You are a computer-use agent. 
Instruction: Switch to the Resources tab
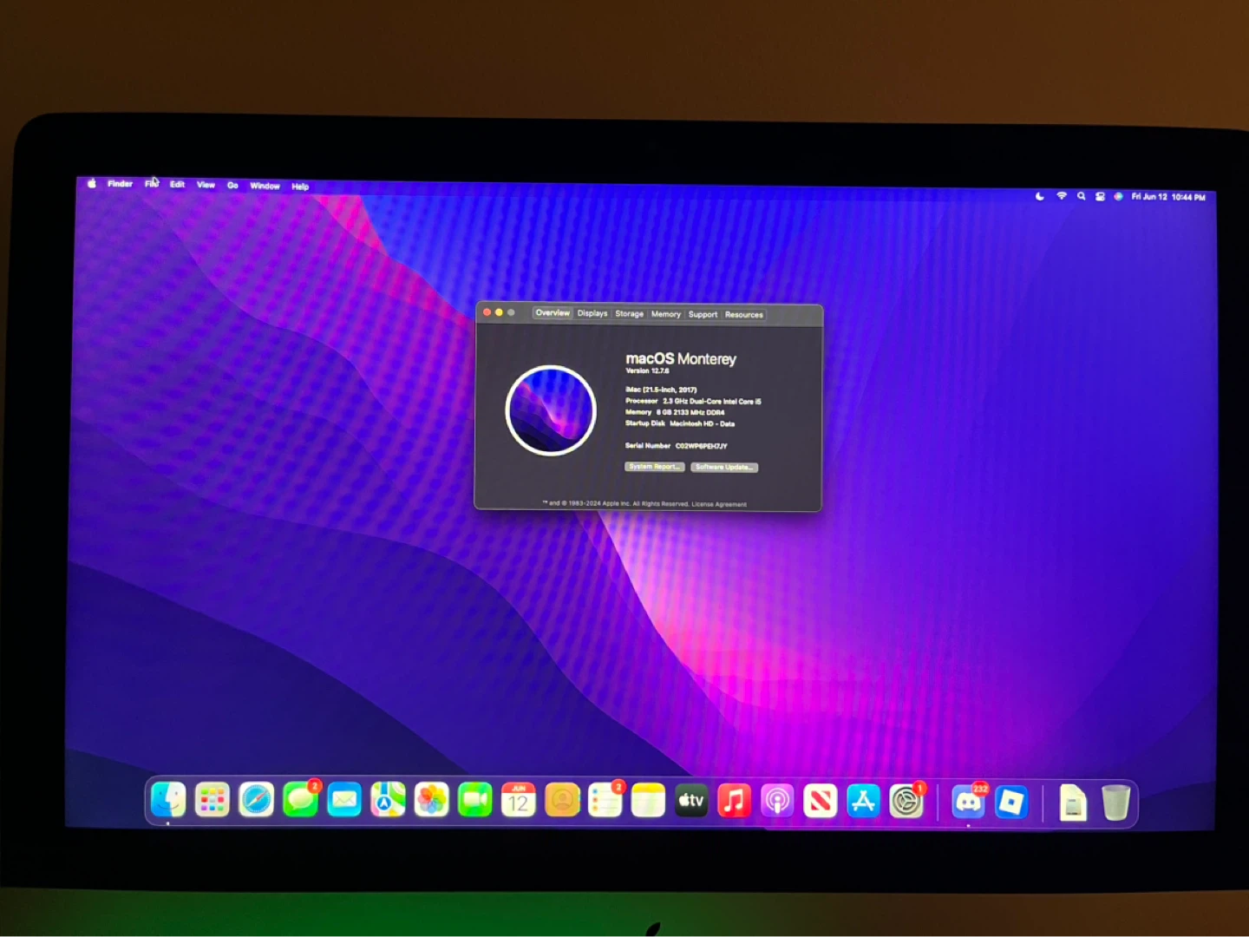coord(744,315)
